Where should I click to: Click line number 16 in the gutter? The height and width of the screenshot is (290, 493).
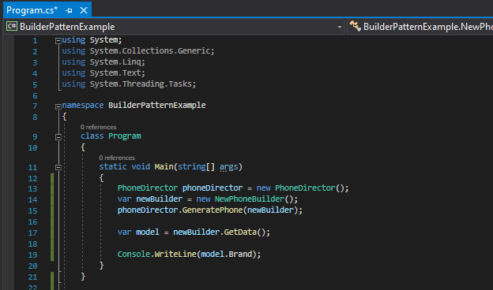tap(32, 222)
